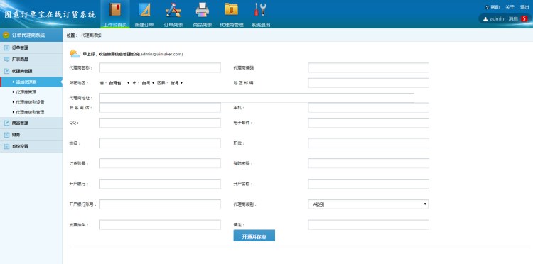Click the 系统设置 sidebar icon
The width and height of the screenshot is (533, 264).
6,147
